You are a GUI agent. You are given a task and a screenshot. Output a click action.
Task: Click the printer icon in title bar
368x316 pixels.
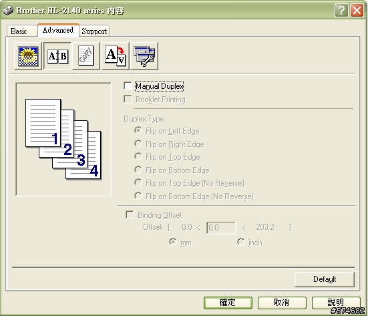8,11
